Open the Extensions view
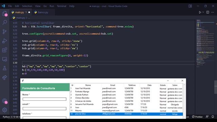The image size is (217, 122). [x=4, y=50]
